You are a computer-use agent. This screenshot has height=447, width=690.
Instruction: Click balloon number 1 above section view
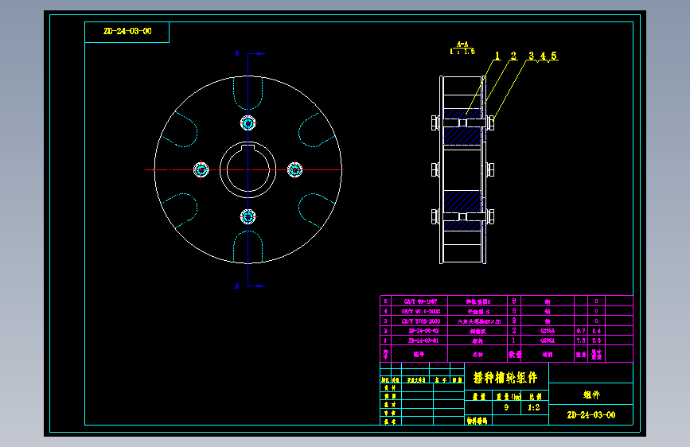coord(497,56)
